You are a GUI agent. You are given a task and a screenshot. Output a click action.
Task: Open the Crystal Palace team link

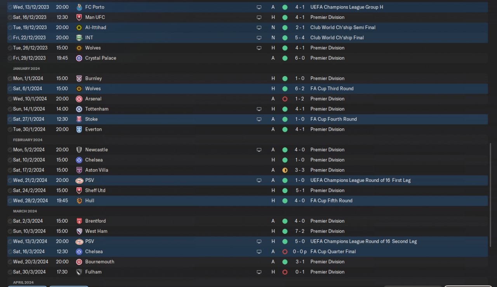click(101, 58)
